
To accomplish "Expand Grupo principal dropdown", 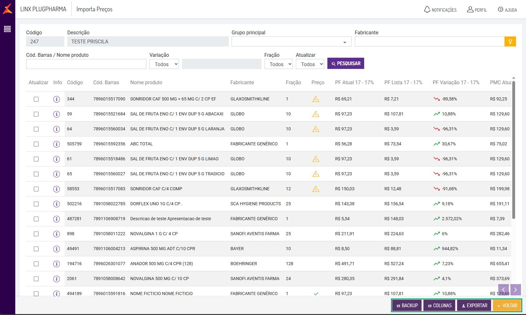I will point(292,41).
